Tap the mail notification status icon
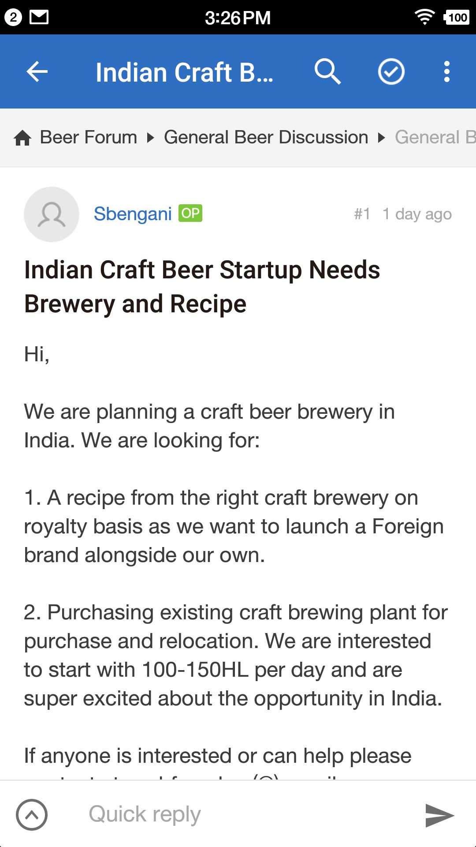Image resolution: width=476 pixels, height=847 pixels. [x=39, y=18]
